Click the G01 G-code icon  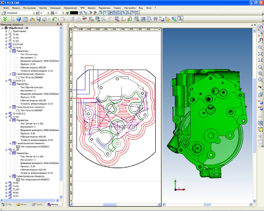pos(155,19)
